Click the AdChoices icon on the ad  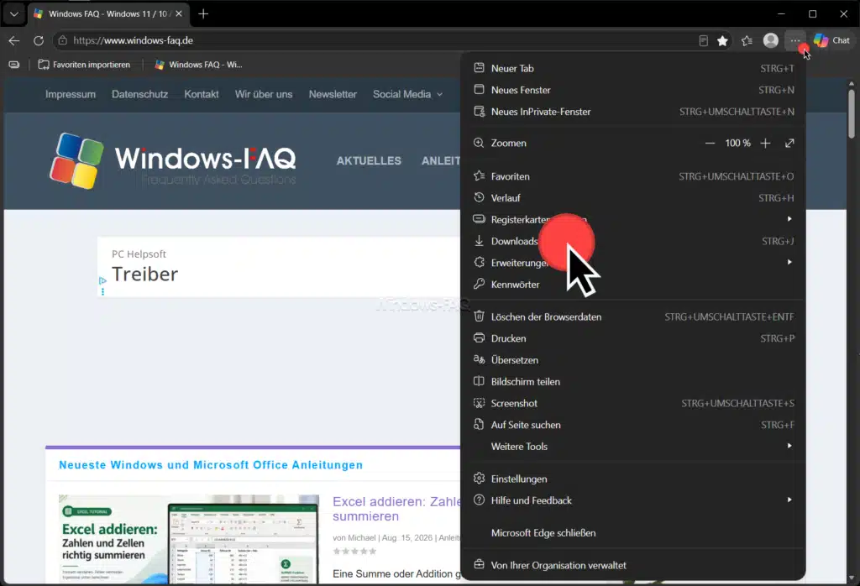click(x=102, y=280)
